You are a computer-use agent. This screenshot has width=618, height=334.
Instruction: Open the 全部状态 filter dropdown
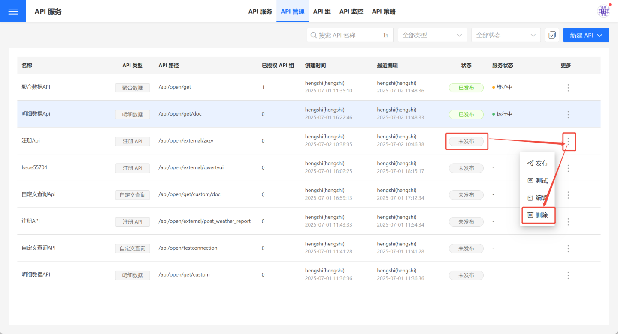click(x=506, y=35)
